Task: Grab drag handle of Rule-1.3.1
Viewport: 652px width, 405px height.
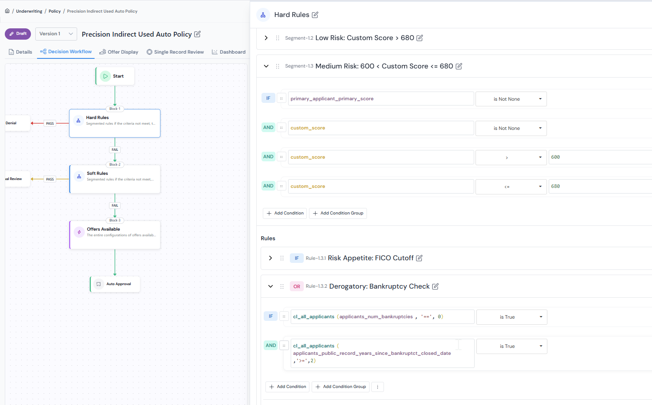Action: tap(282, 258)
